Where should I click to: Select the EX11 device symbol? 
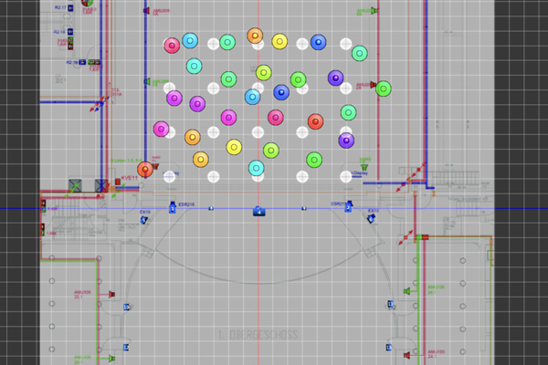[372, 220]
